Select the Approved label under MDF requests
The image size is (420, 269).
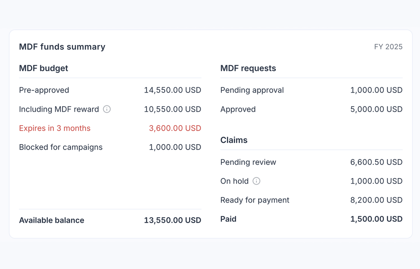pos(238,109)
